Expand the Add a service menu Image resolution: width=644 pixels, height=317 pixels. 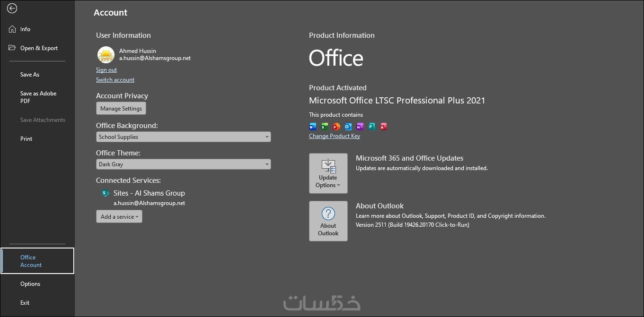[119, 217]
